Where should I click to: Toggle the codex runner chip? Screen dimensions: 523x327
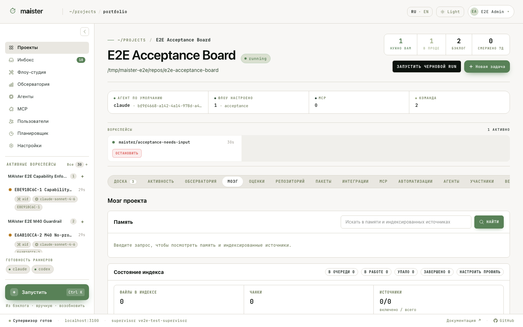coord(42,269)
